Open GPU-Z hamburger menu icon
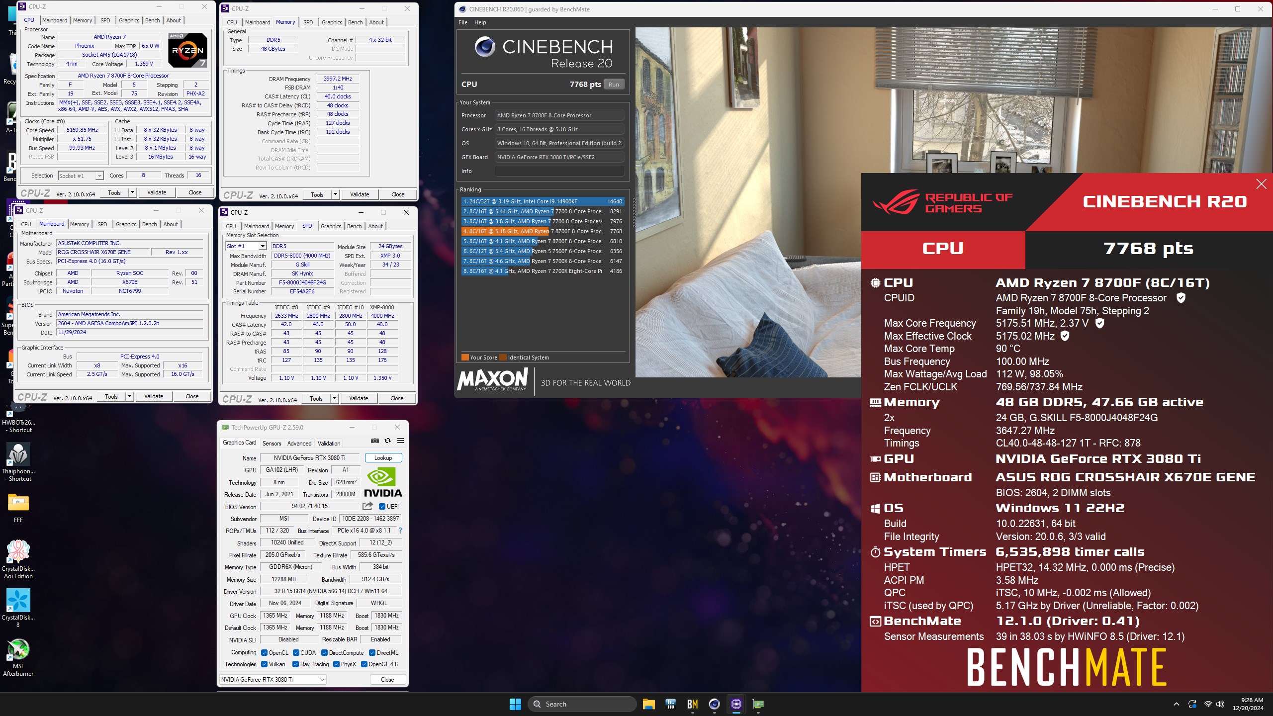Screen dimensions: 1273x716 coord(400,441)
